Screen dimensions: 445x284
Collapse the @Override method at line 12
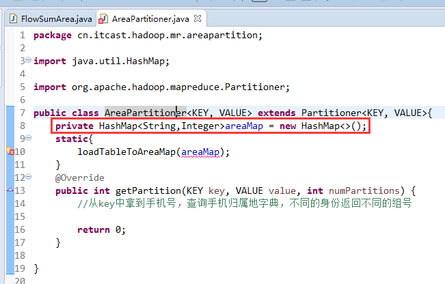(x=29, y=177)
